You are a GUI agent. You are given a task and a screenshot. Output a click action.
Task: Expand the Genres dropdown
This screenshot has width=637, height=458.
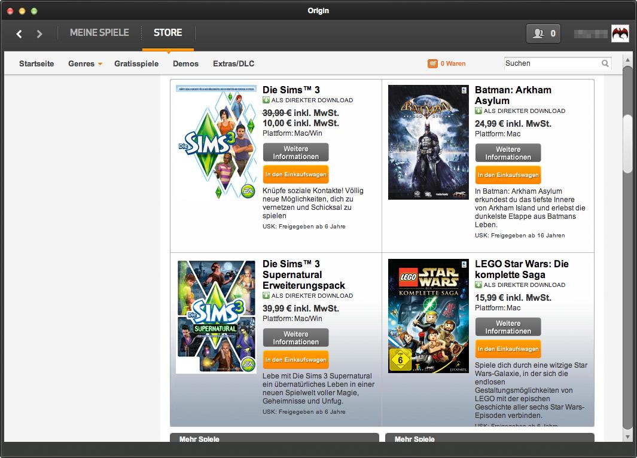(x=86, y=64)
